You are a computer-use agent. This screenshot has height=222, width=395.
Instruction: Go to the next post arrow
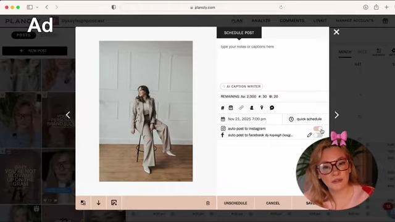(336, 115)
